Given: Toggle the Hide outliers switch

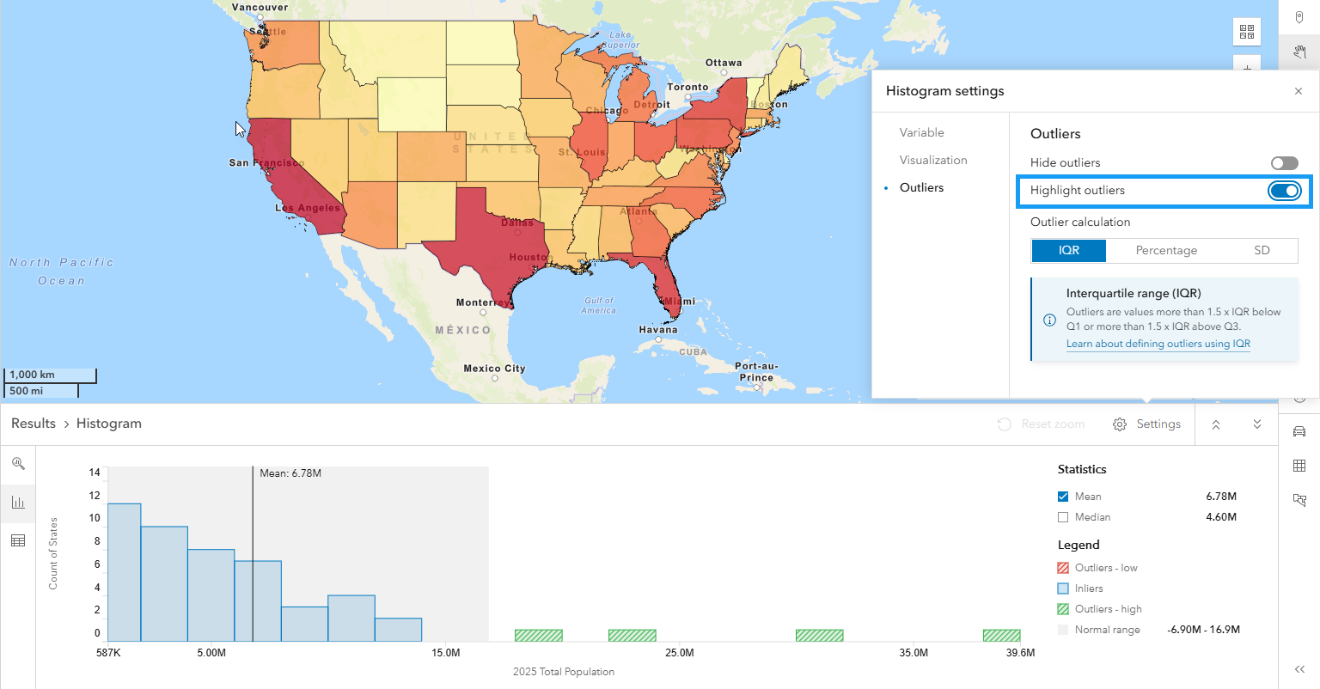Looking at the screenshot, I should [1285, 163].
